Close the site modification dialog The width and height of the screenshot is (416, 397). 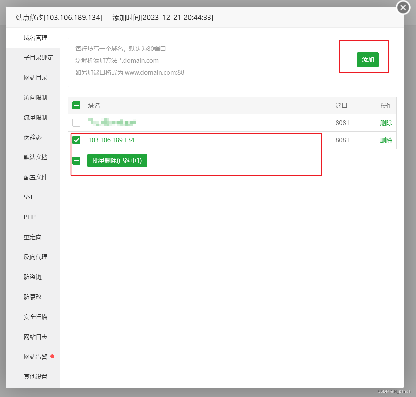coord(403,7)
